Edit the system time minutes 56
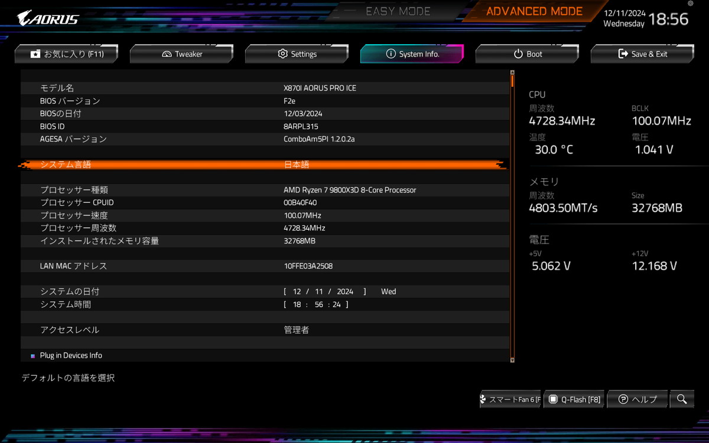This screenshot has width=709, height=443. pyautogui.click(x=319, y=305)
